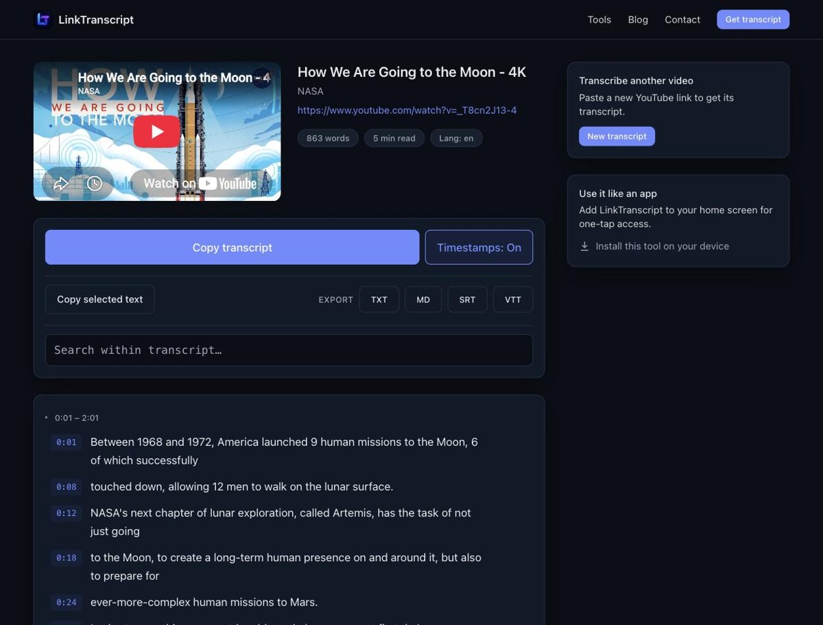Click the Copy transcript button
Screen dimensions: 823x625
click(x=232, y=247)
